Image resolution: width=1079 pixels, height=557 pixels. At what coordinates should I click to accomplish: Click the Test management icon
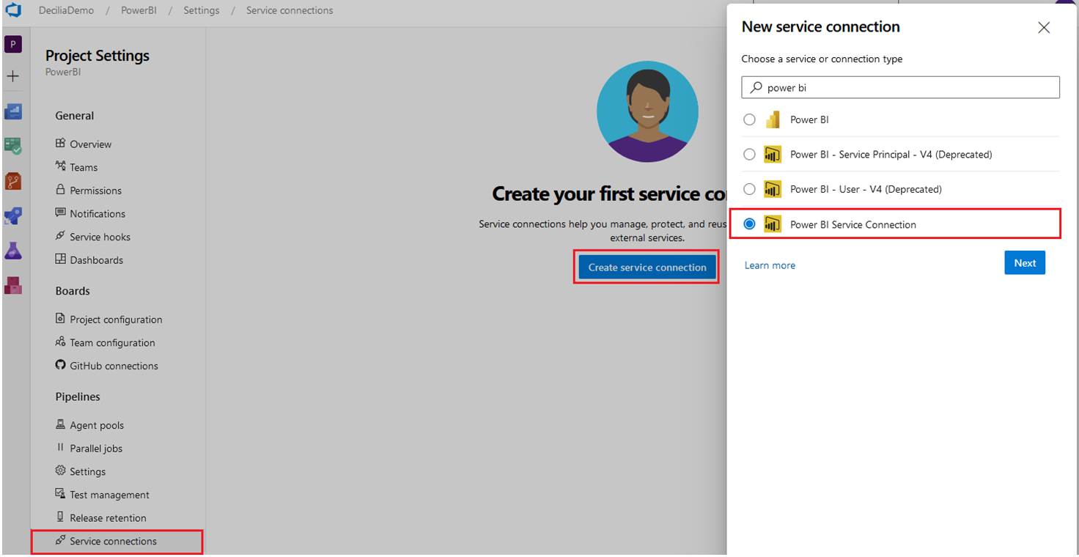[61, 494]
